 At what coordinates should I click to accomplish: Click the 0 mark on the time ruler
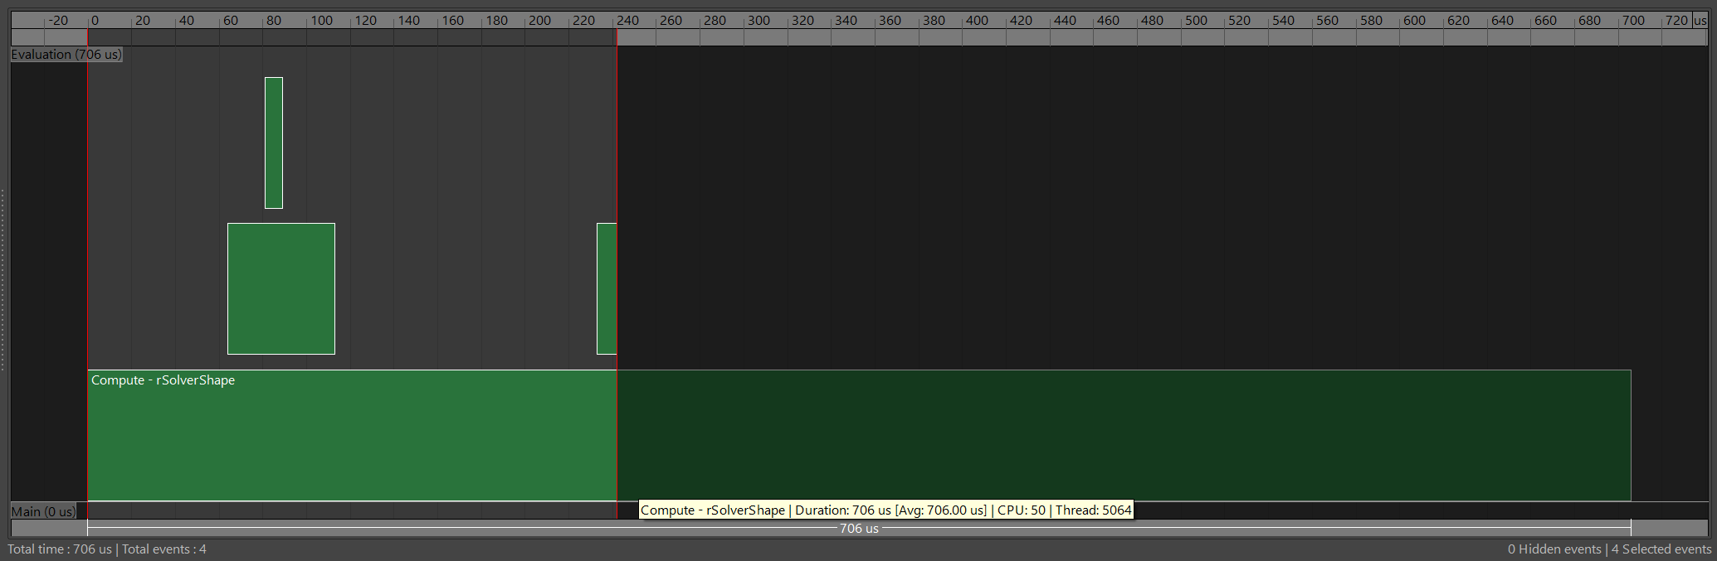point(95,21)
